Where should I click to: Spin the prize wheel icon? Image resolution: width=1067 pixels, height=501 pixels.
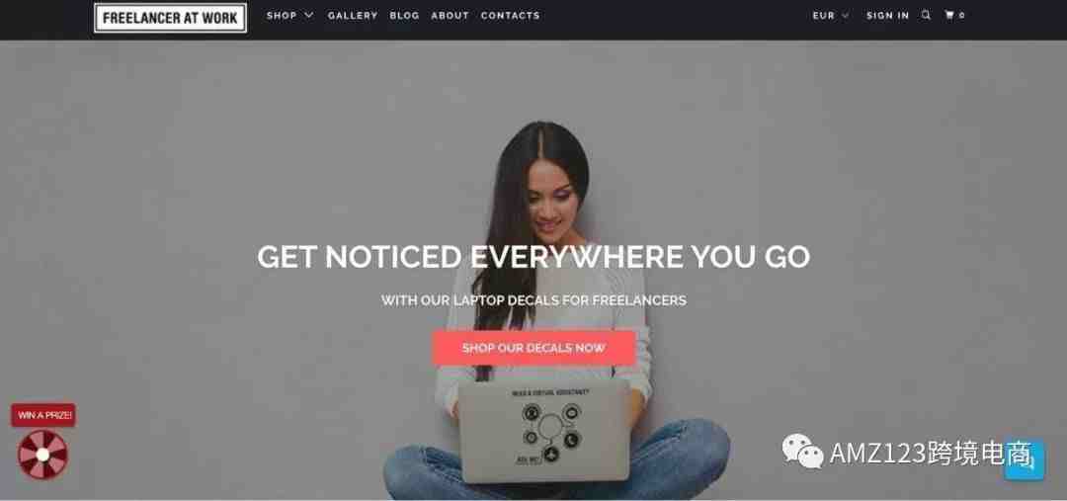(x=42, y=455)
